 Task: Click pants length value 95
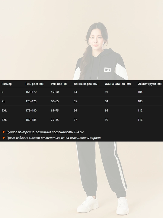(107, 111)
